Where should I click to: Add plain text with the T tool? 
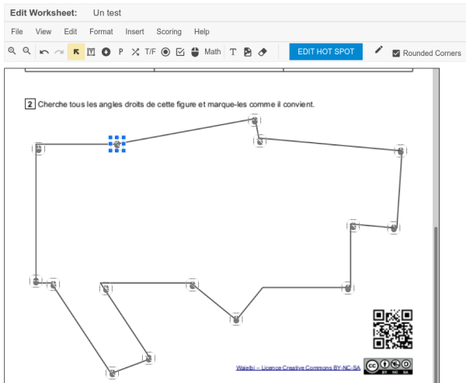pyautogui.click(x=233, y=52)
